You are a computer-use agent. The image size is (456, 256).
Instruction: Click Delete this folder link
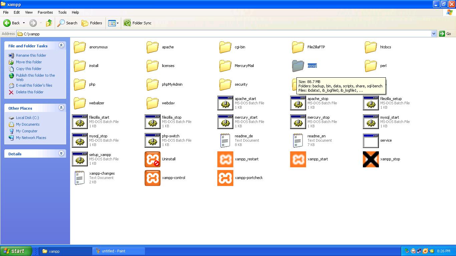(x=30, y=92)
